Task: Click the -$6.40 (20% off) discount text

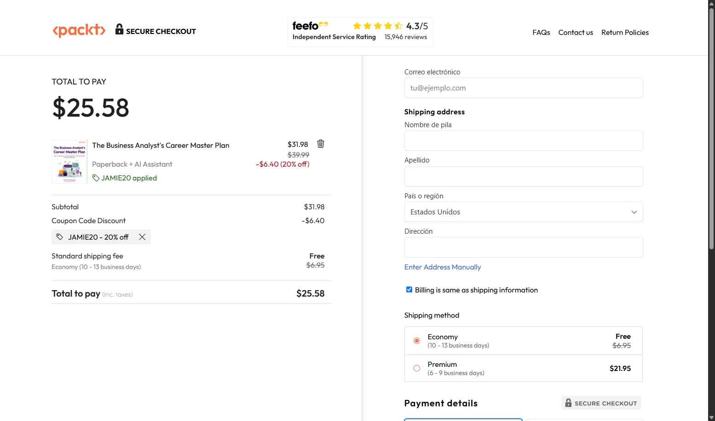Action: (283, 164)
